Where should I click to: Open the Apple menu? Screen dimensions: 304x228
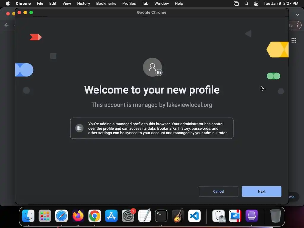pos(8,3)
